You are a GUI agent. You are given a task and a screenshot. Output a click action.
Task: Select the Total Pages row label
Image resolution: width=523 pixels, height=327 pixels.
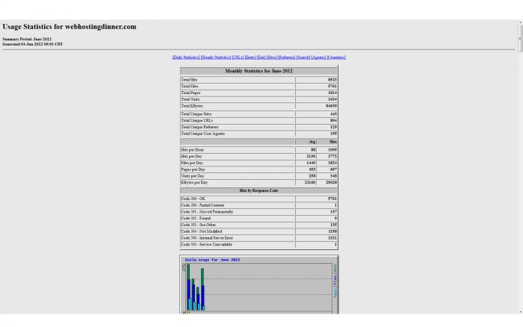tap(191, 93)
